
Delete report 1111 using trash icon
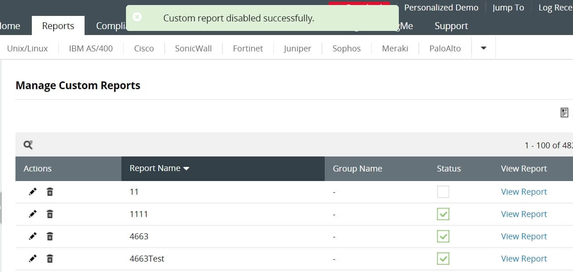pos(50,214)
